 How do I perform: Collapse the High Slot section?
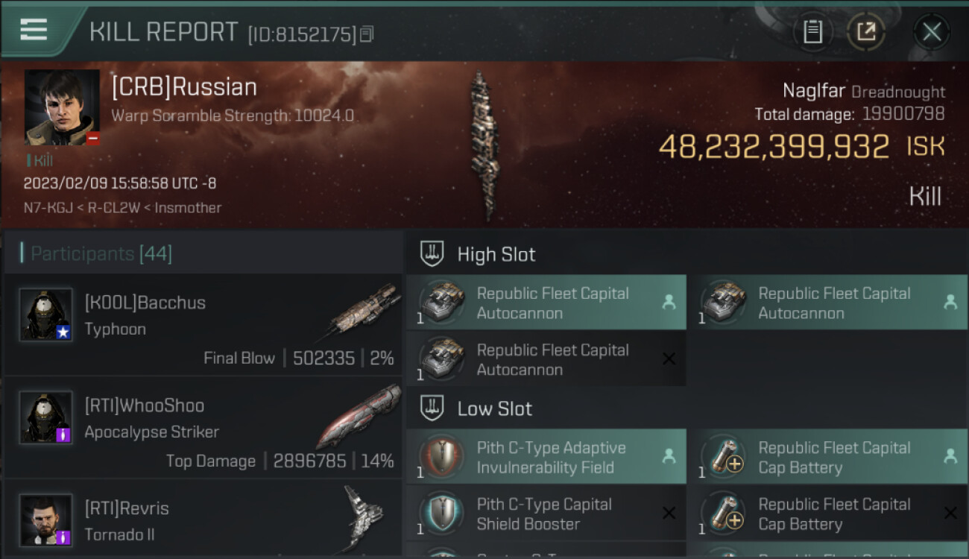496,254
